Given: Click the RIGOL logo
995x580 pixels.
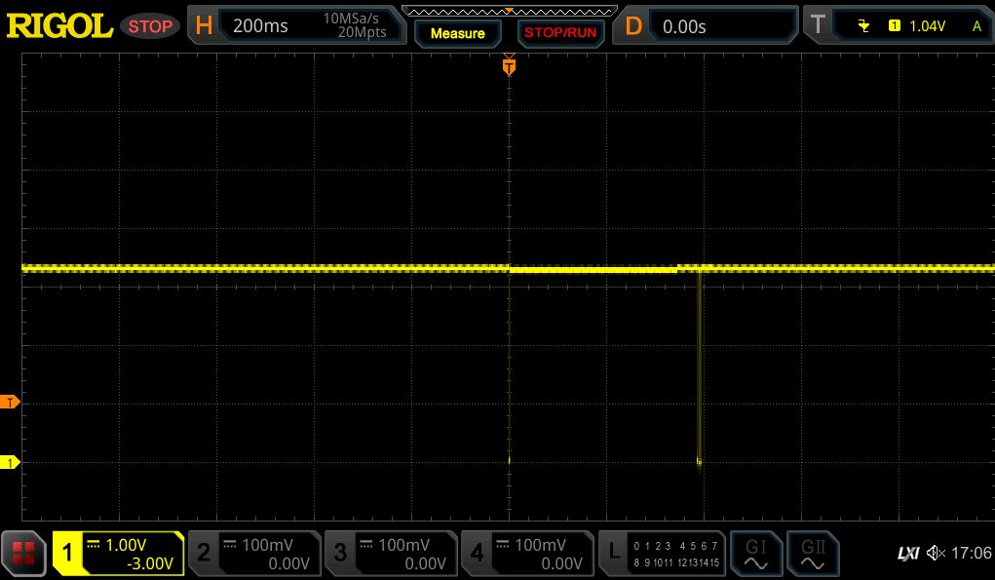Looking at the screenshot, I should pos(59,26).
